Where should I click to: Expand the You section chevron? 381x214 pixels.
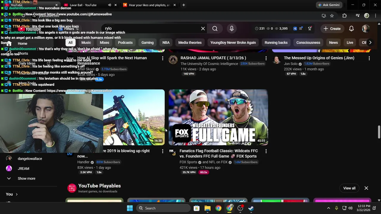coord(16,194)
